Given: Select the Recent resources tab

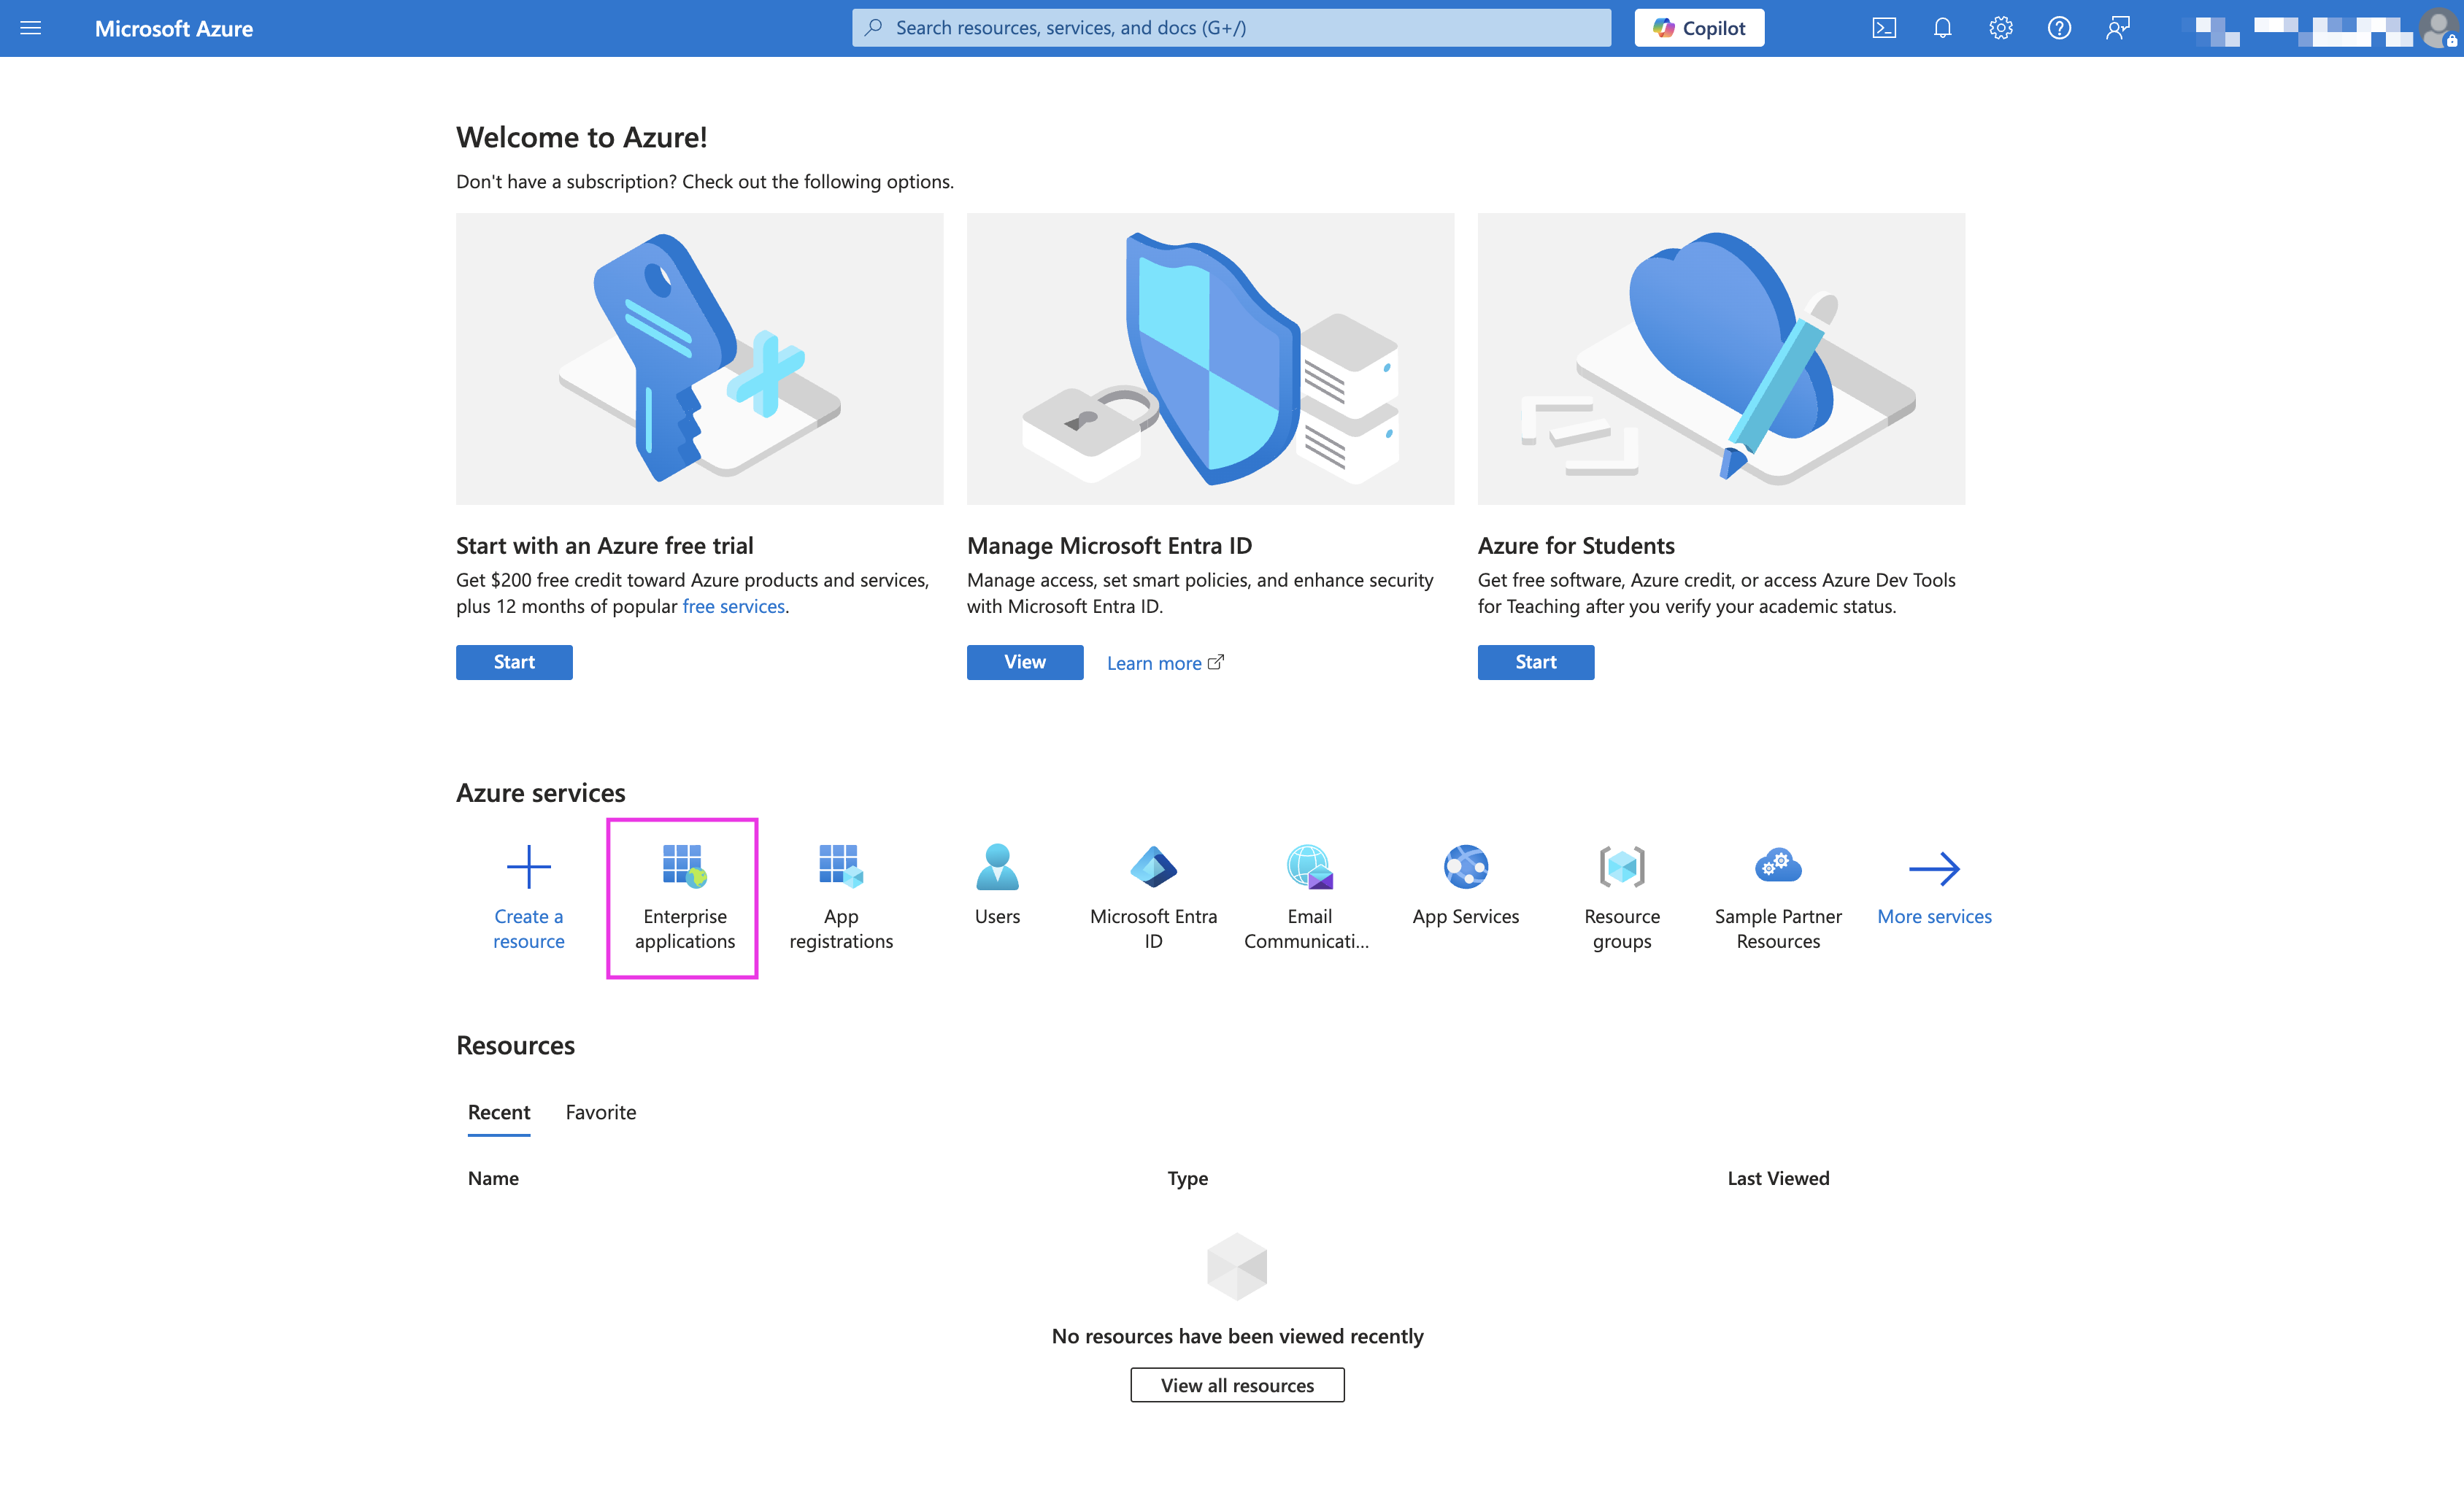Looking at the screenshot, I should coord(499,1112).
